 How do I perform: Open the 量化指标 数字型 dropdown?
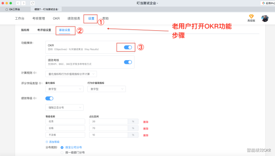(64, 89)
